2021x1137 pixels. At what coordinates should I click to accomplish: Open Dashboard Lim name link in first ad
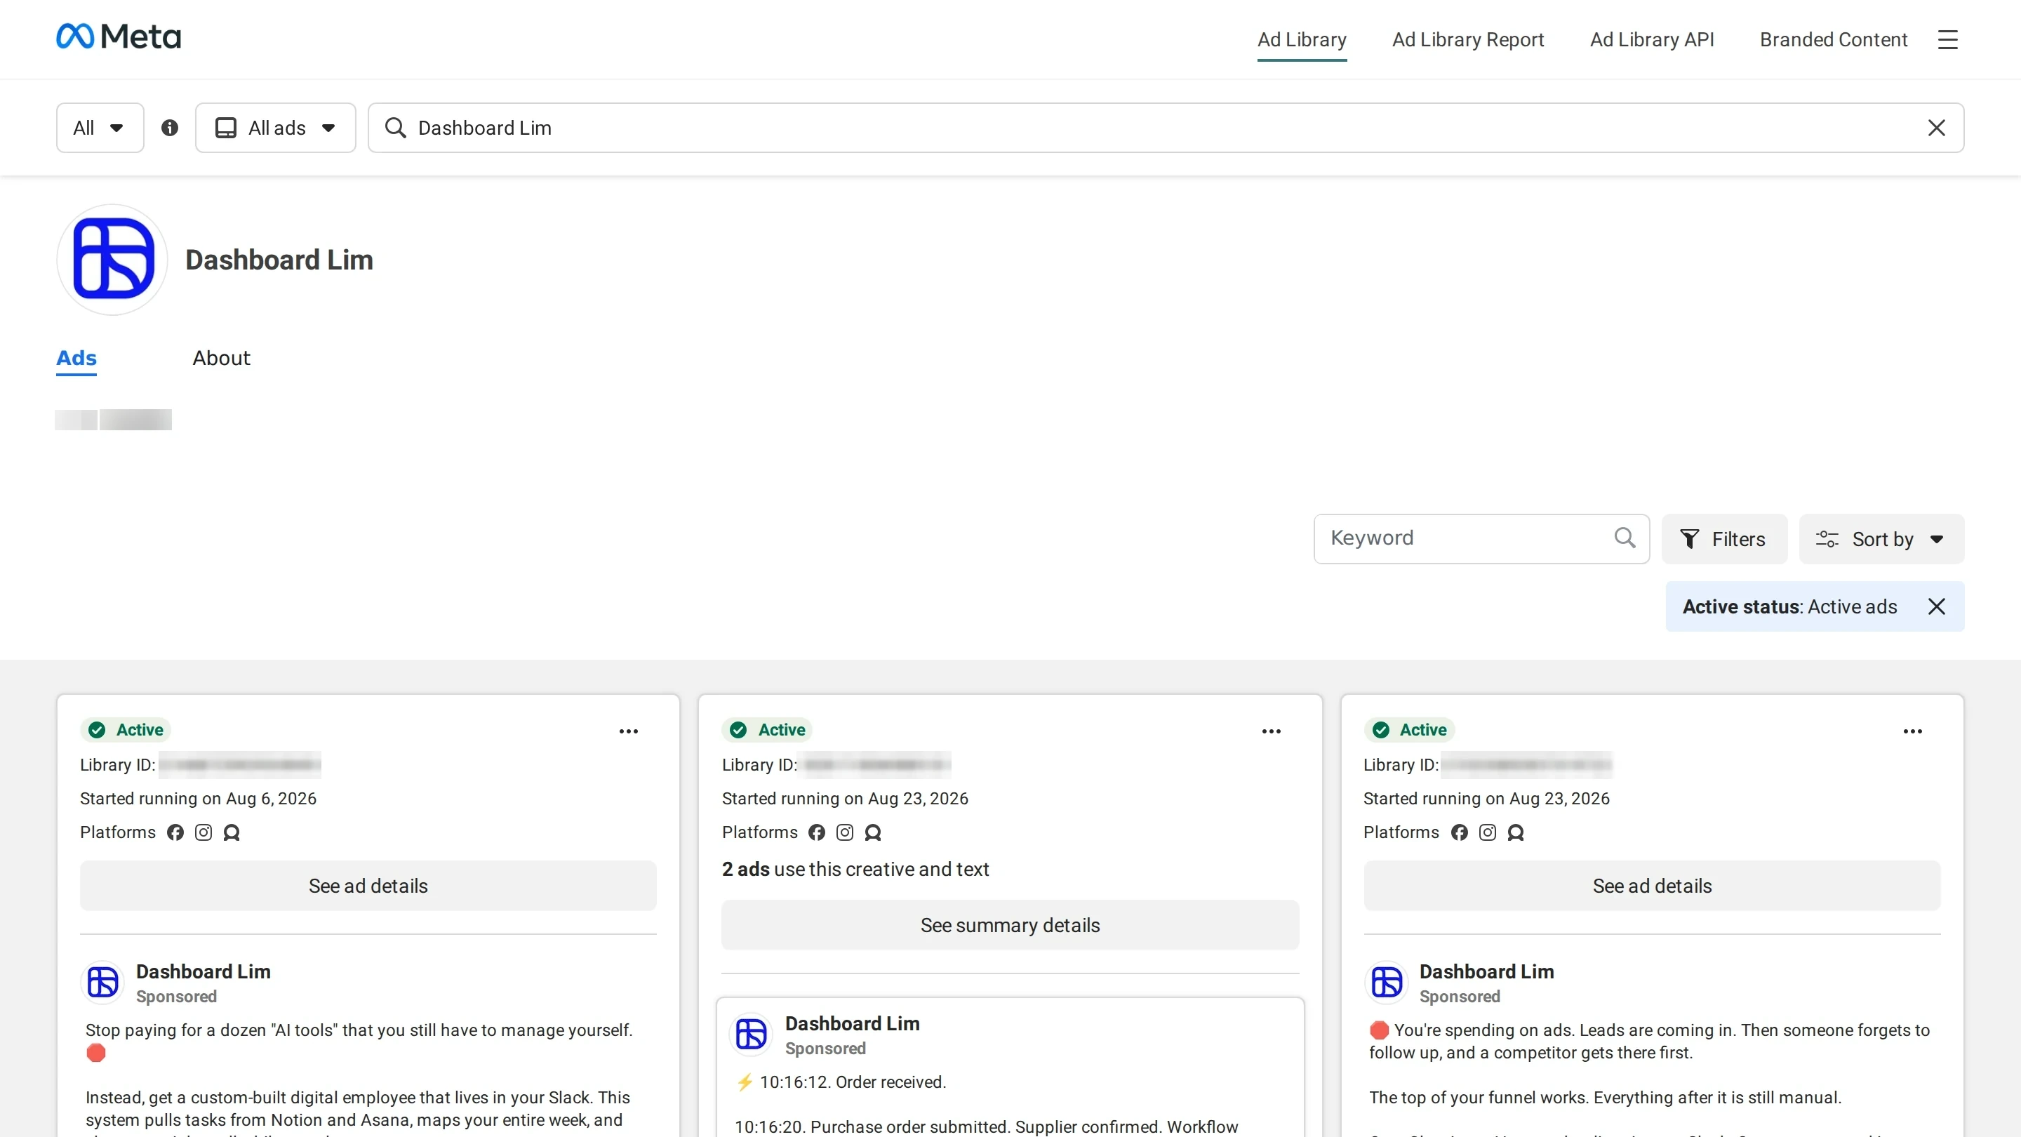pos(204,971)
